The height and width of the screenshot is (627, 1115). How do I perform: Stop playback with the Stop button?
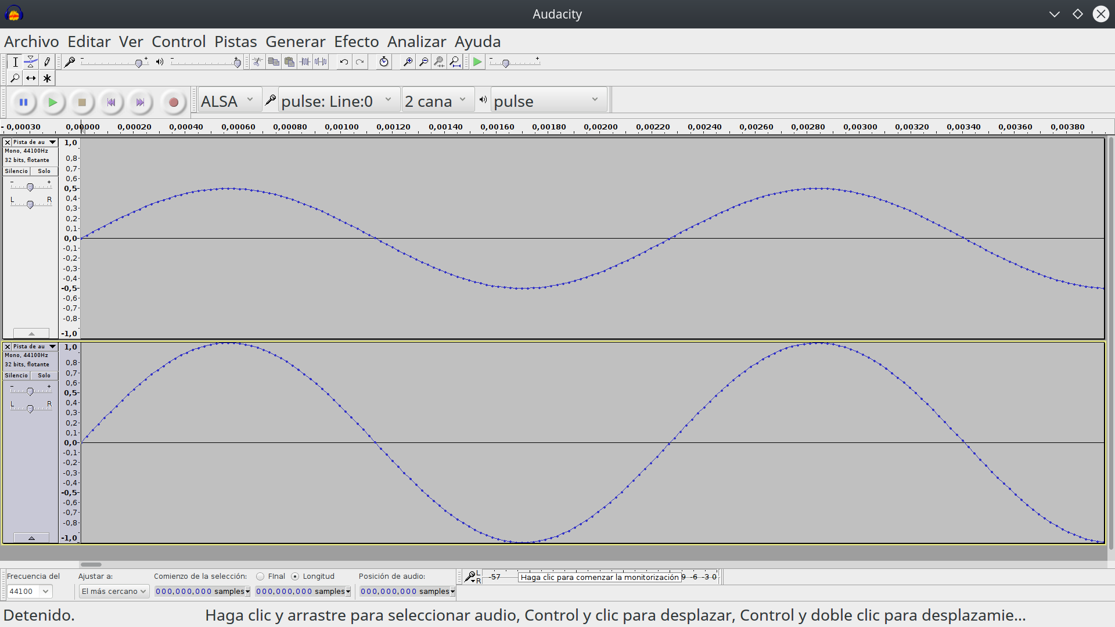[82, 102]
